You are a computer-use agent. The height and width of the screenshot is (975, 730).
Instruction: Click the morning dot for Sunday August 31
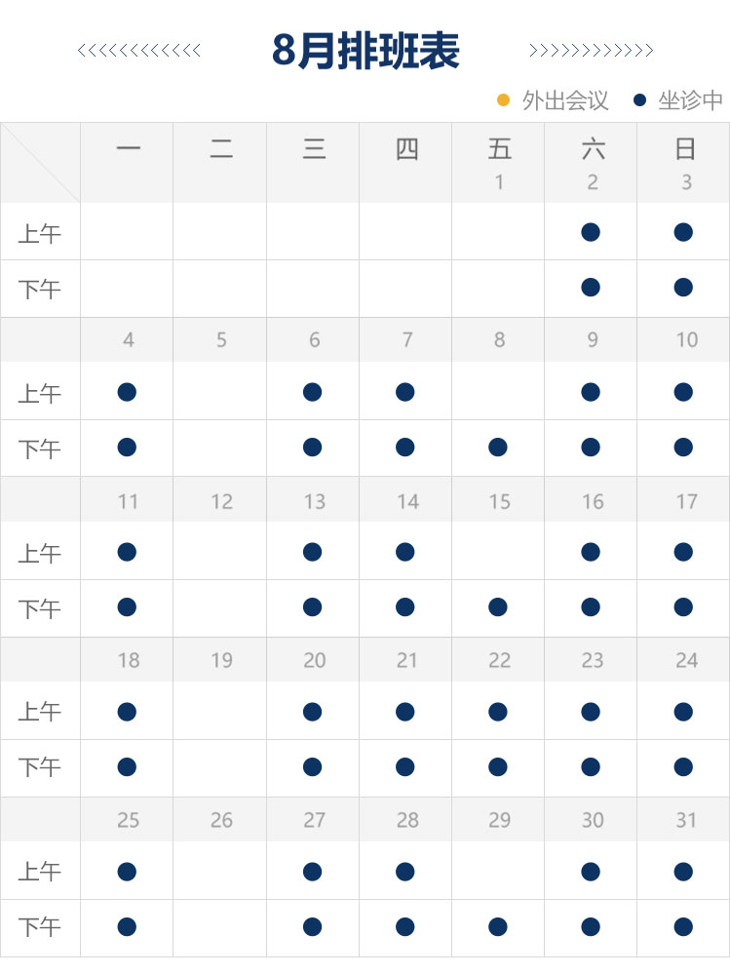click(683, 871)
